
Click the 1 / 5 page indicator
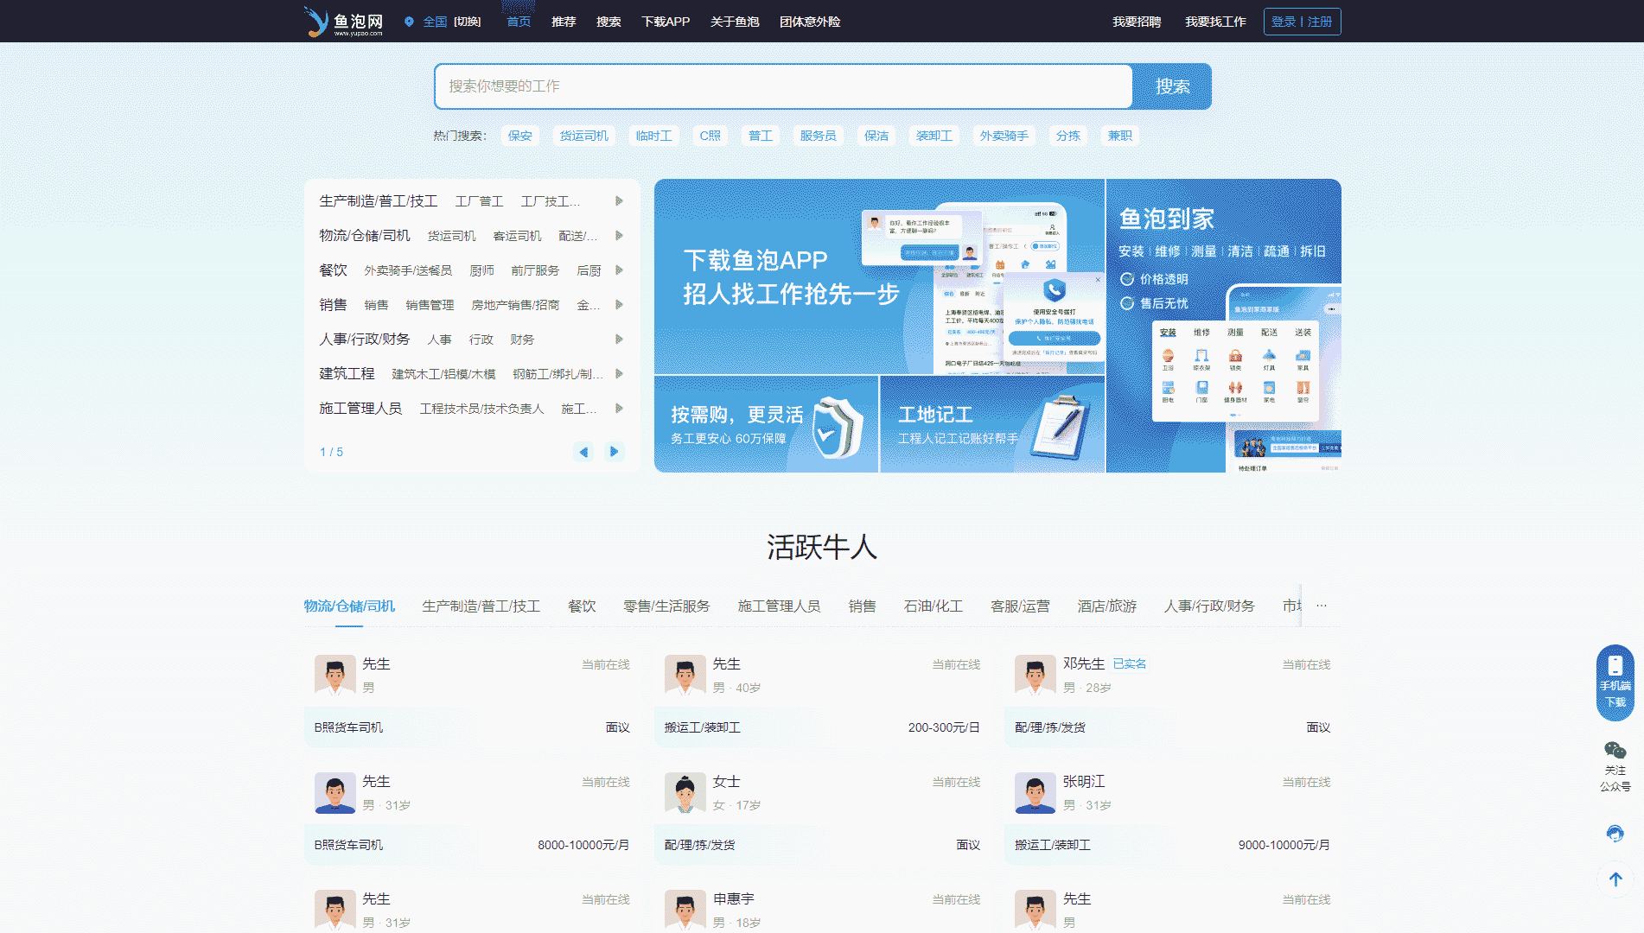click(x=331, y=452)
